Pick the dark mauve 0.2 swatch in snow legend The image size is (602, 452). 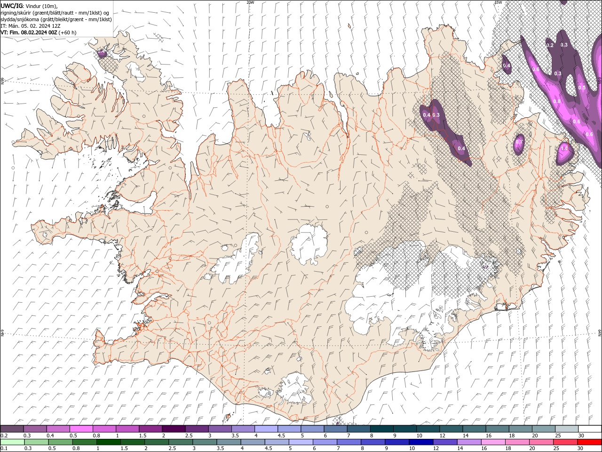point(12,429)
